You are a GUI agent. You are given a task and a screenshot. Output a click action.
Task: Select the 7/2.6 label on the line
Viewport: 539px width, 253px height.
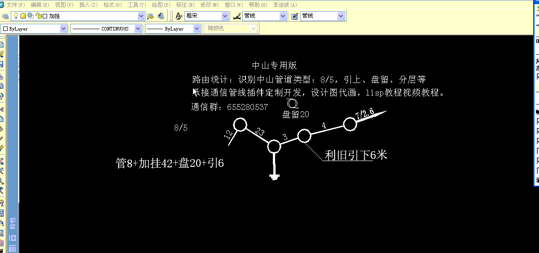(x=365, y=114)
